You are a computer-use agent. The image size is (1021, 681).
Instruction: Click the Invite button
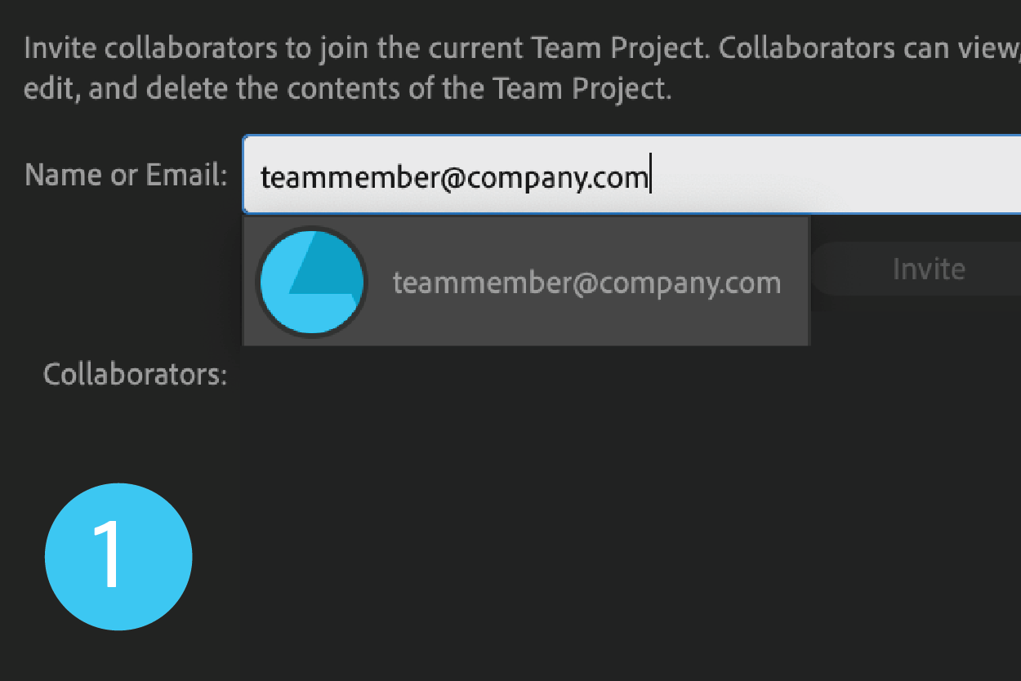929,269
